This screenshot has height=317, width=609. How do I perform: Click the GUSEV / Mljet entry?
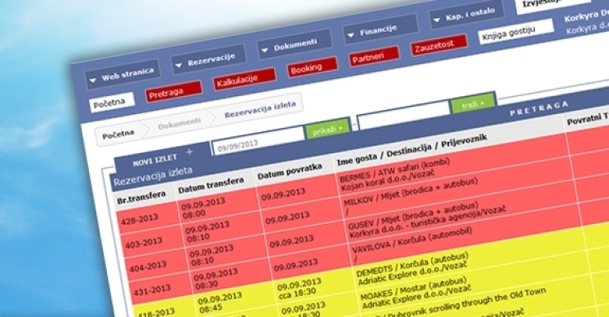412,215
